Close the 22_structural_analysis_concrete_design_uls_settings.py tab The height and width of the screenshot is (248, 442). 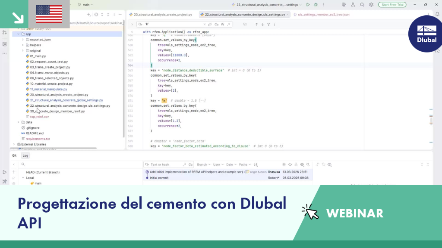[287, 14]
